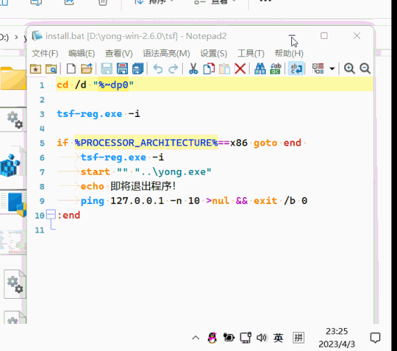Screen dimensions: 397x351
Task: Click the syntax scheme selection icon
Action: 318,69
